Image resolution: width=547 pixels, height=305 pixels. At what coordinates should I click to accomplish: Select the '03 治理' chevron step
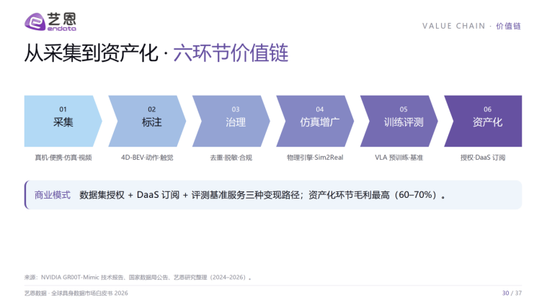(x=231, y=121)
